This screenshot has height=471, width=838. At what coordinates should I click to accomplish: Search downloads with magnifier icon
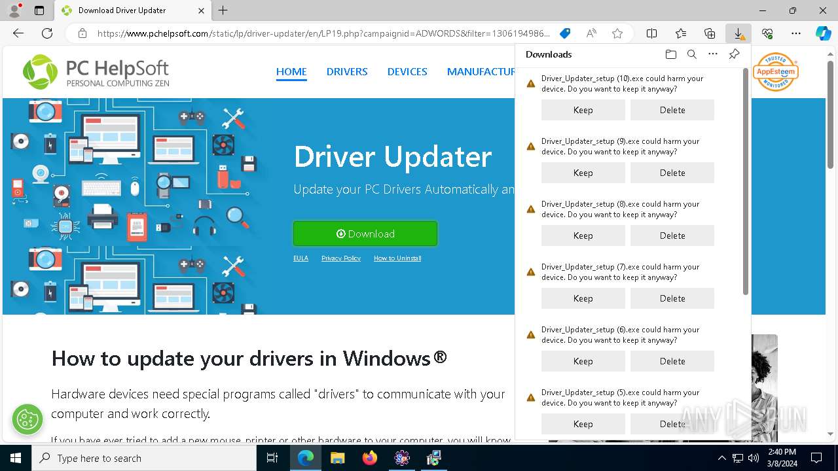coord(692,54)
